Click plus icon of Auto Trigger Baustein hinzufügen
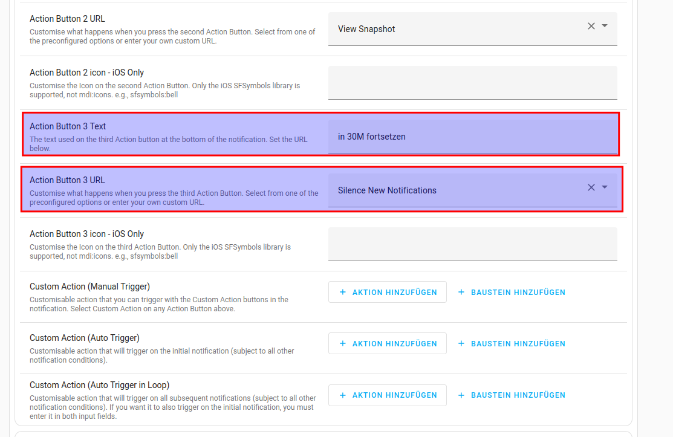 (x=461, y=343)
